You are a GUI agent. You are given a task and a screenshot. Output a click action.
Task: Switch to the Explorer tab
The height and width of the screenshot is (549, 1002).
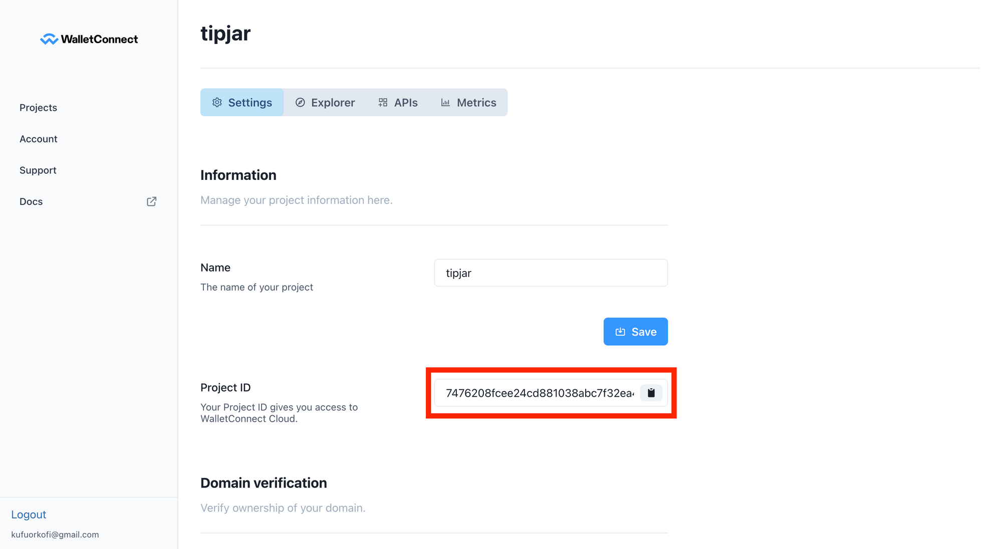click(x=333, y=103)
